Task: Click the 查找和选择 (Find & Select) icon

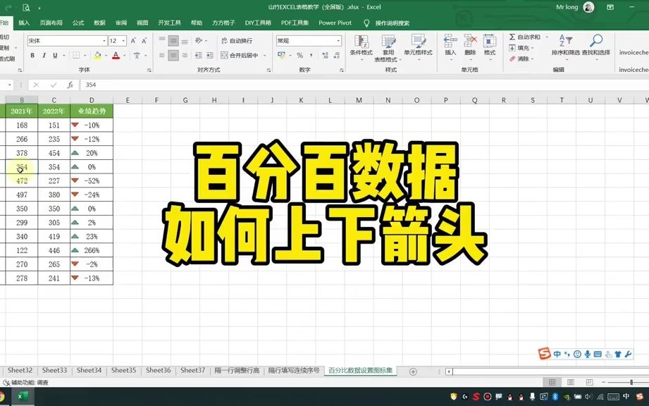Action: 595,46
